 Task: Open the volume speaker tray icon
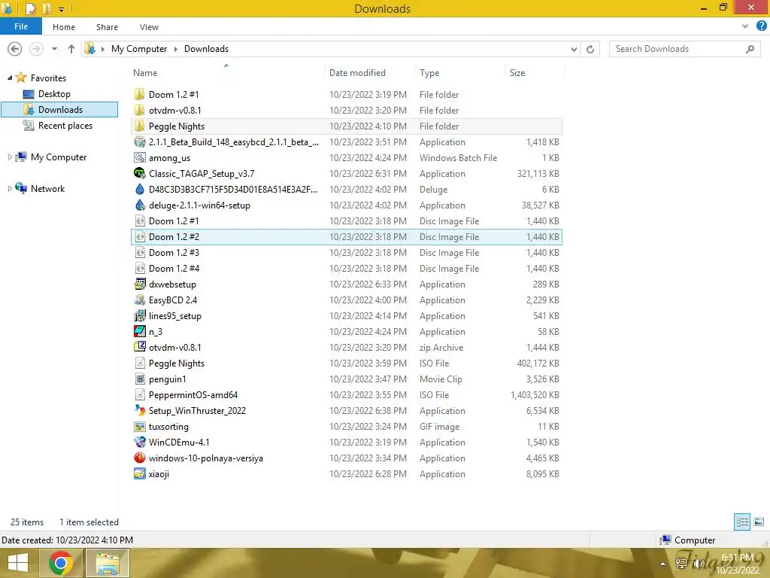click(x=698, y=564)
